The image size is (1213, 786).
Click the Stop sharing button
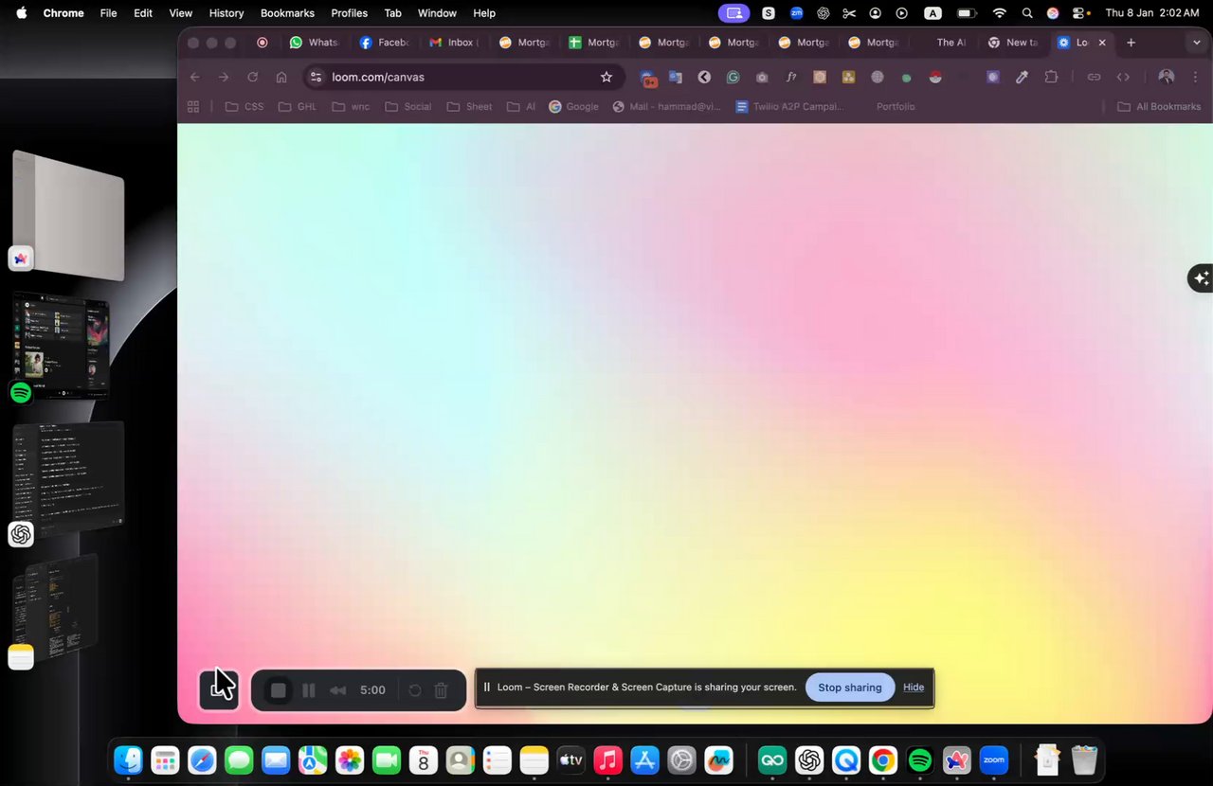pyautogui.click(x=850, y=688)
